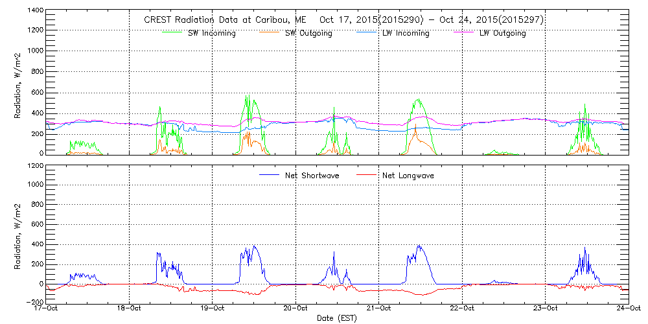Pick the red line swatch beside Net Longwave
The height and width of the screenshot is (324, 648).
point(365,175)
